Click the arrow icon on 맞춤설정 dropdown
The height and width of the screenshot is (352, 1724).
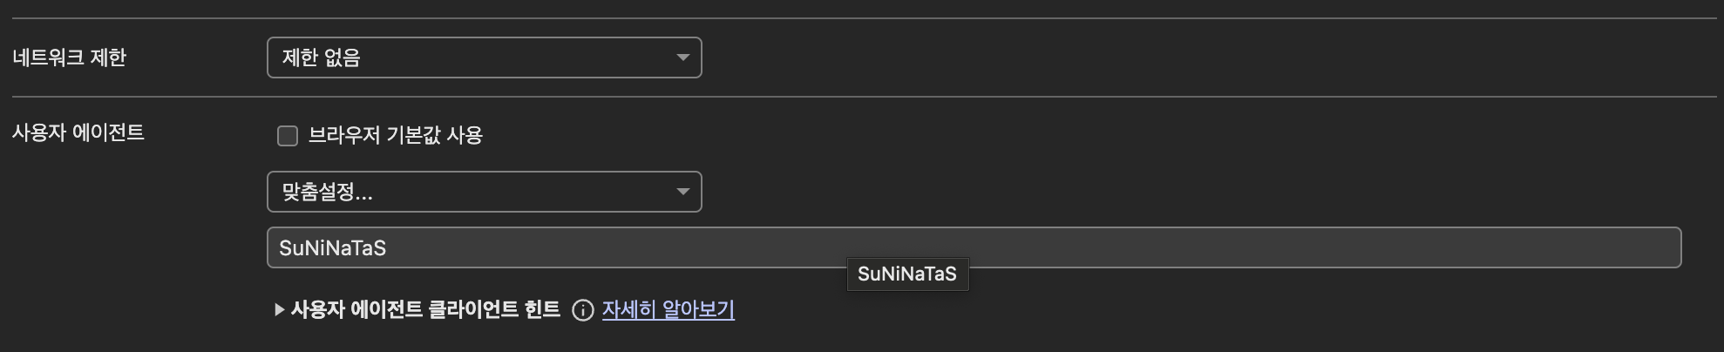tap(683, 192)
